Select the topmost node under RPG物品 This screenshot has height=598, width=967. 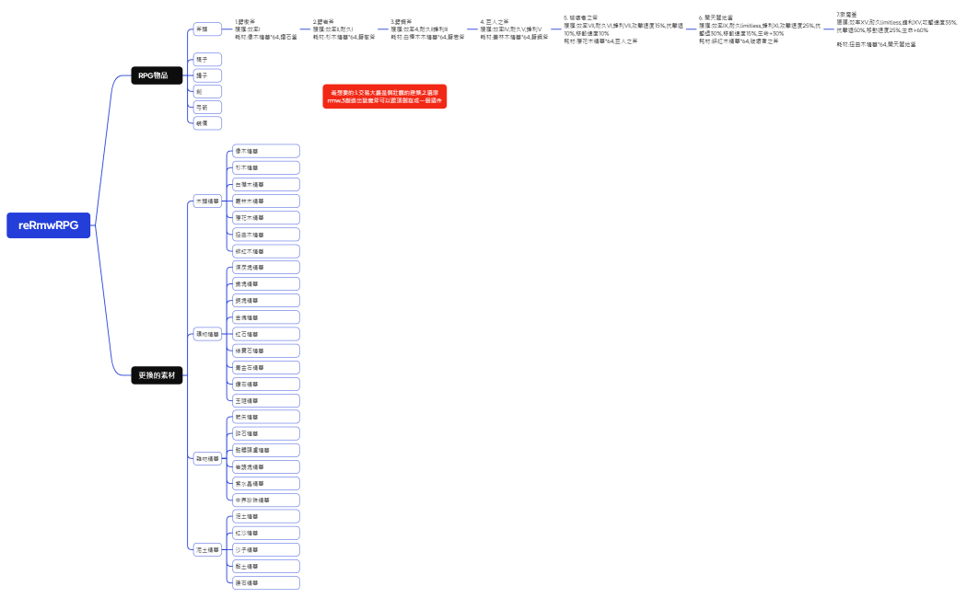[207, 29]
